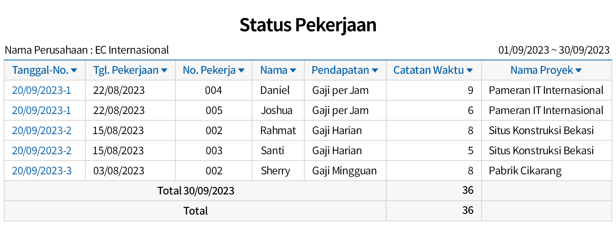616x225 pixels.
Task: Expand the Pendapatan filter arrow
Action: 375,70
